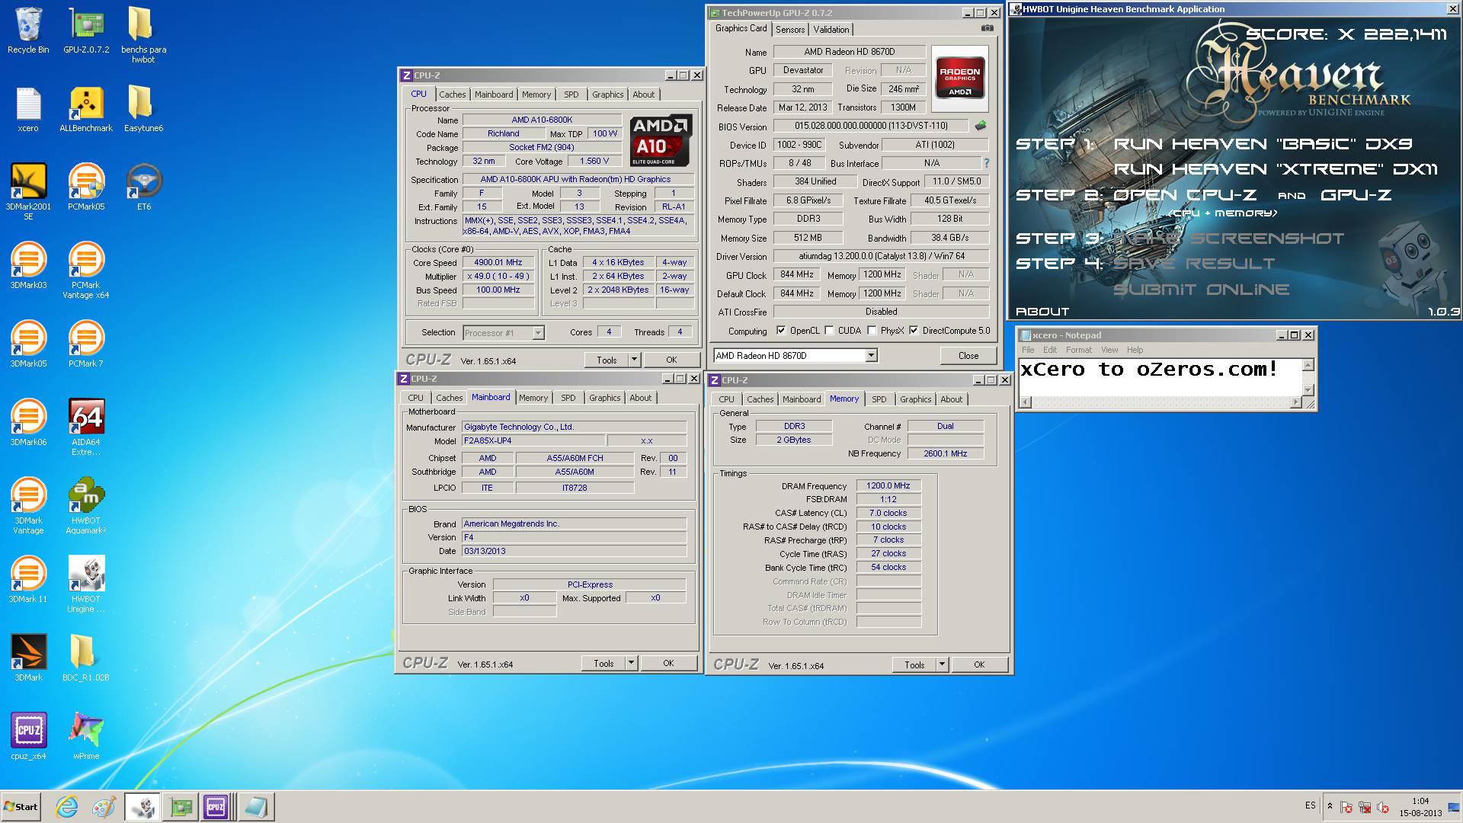Click the Windows Start button
The image size is (1463, 823).
point(21,807)
